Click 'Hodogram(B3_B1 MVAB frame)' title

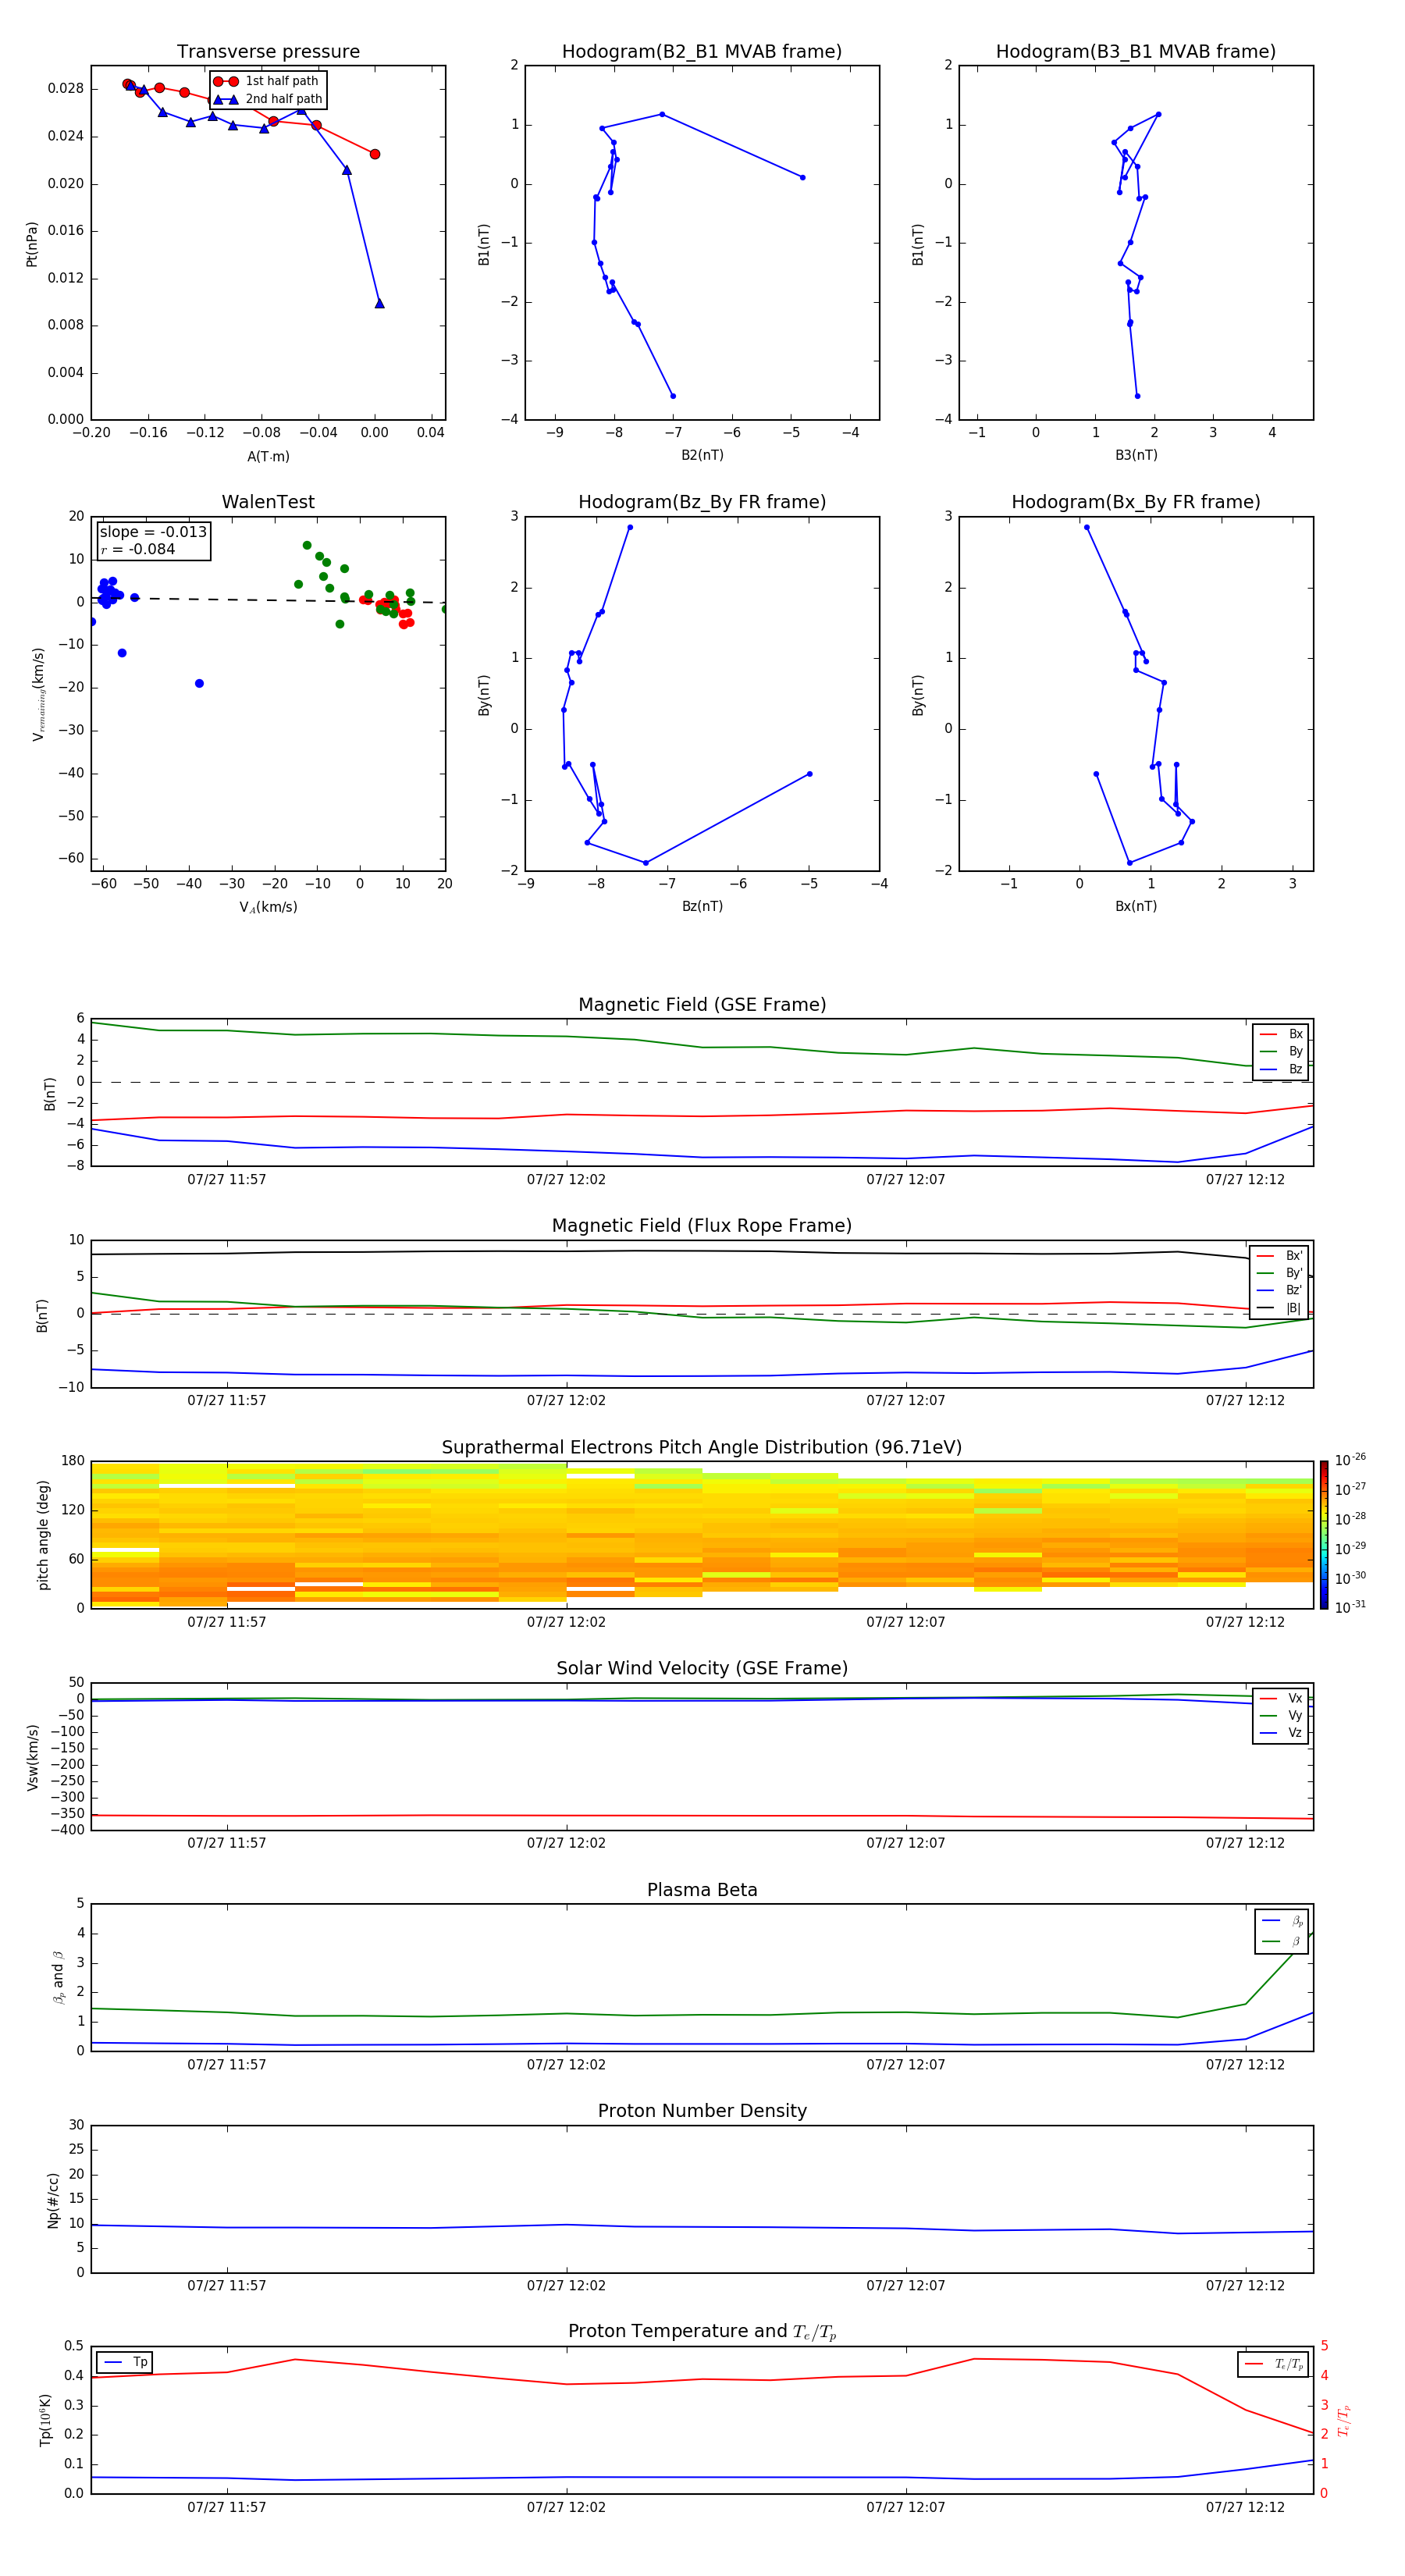[x=1136, y=52]
